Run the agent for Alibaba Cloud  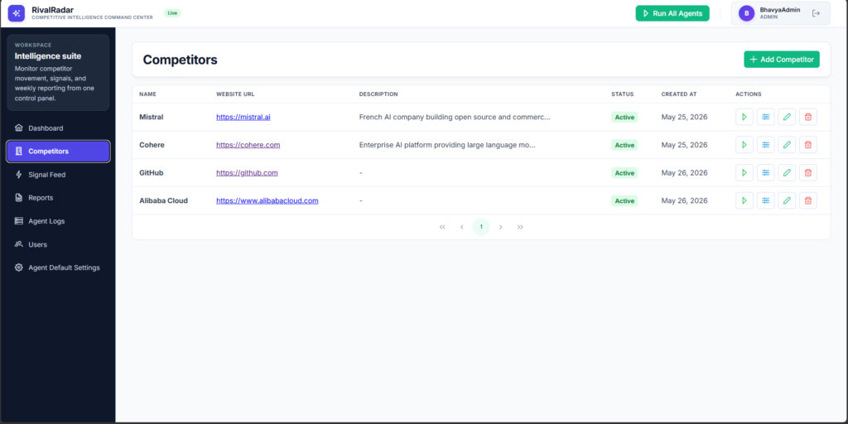point(744,200)
